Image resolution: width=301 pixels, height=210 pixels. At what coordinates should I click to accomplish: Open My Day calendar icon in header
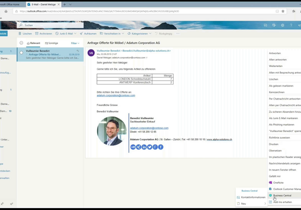click(x=274, y=25)
